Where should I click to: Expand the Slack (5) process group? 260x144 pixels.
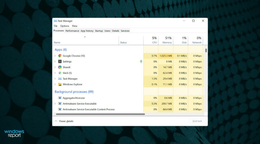55,73
